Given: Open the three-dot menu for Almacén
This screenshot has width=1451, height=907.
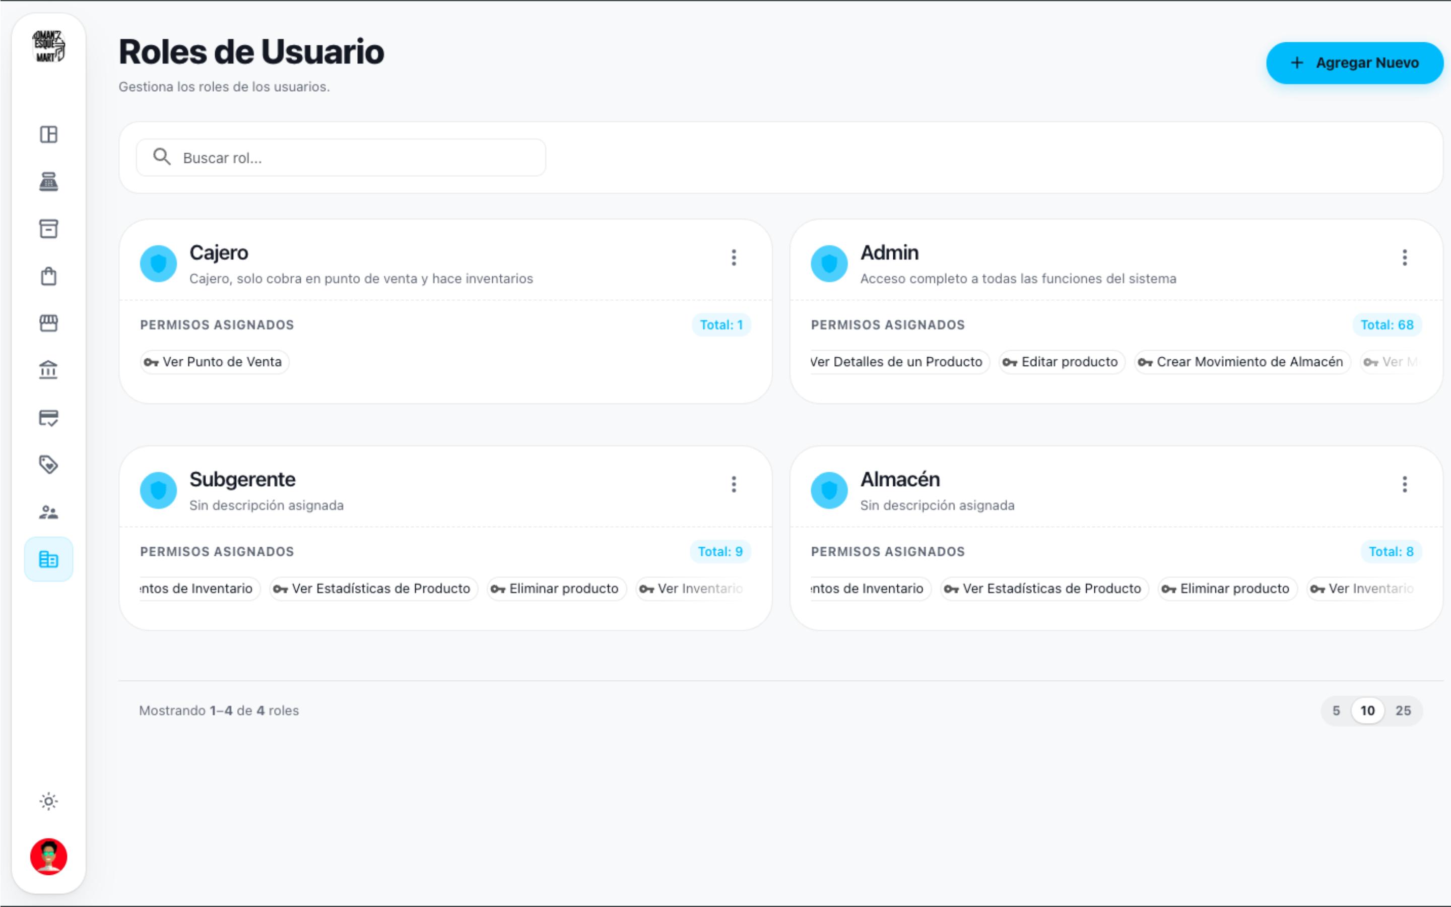Looking at the screenshot, I should [1405, 484].
